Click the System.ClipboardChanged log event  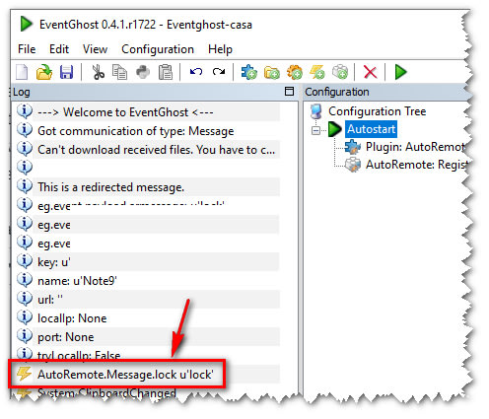pyautogui.click(x=106, y=393)
